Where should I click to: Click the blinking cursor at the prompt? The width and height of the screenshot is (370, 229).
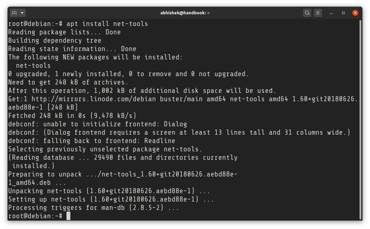click(x=69, y=216)
